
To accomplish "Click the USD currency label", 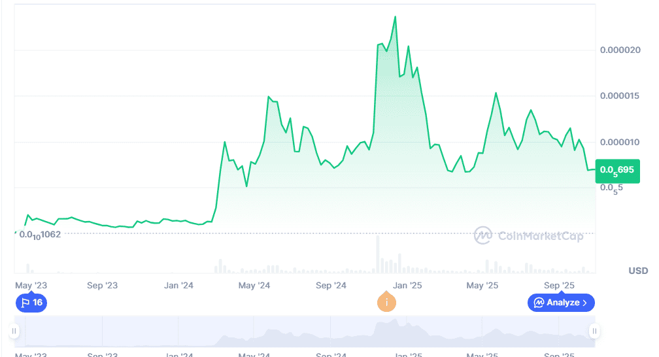I will (638, 271).
